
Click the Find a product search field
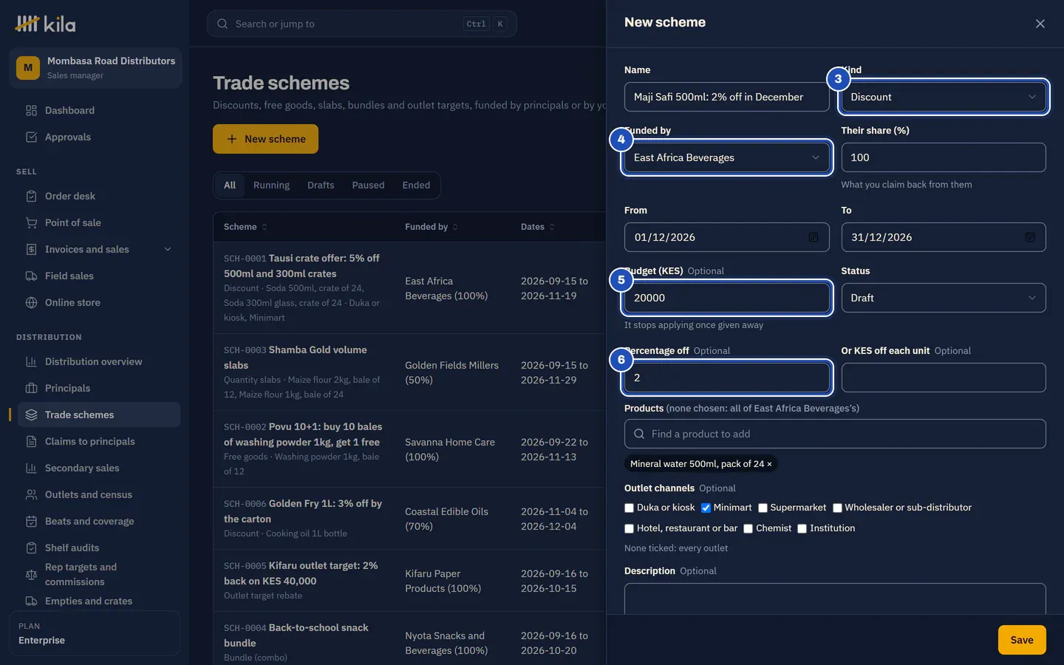pos(835,434)
